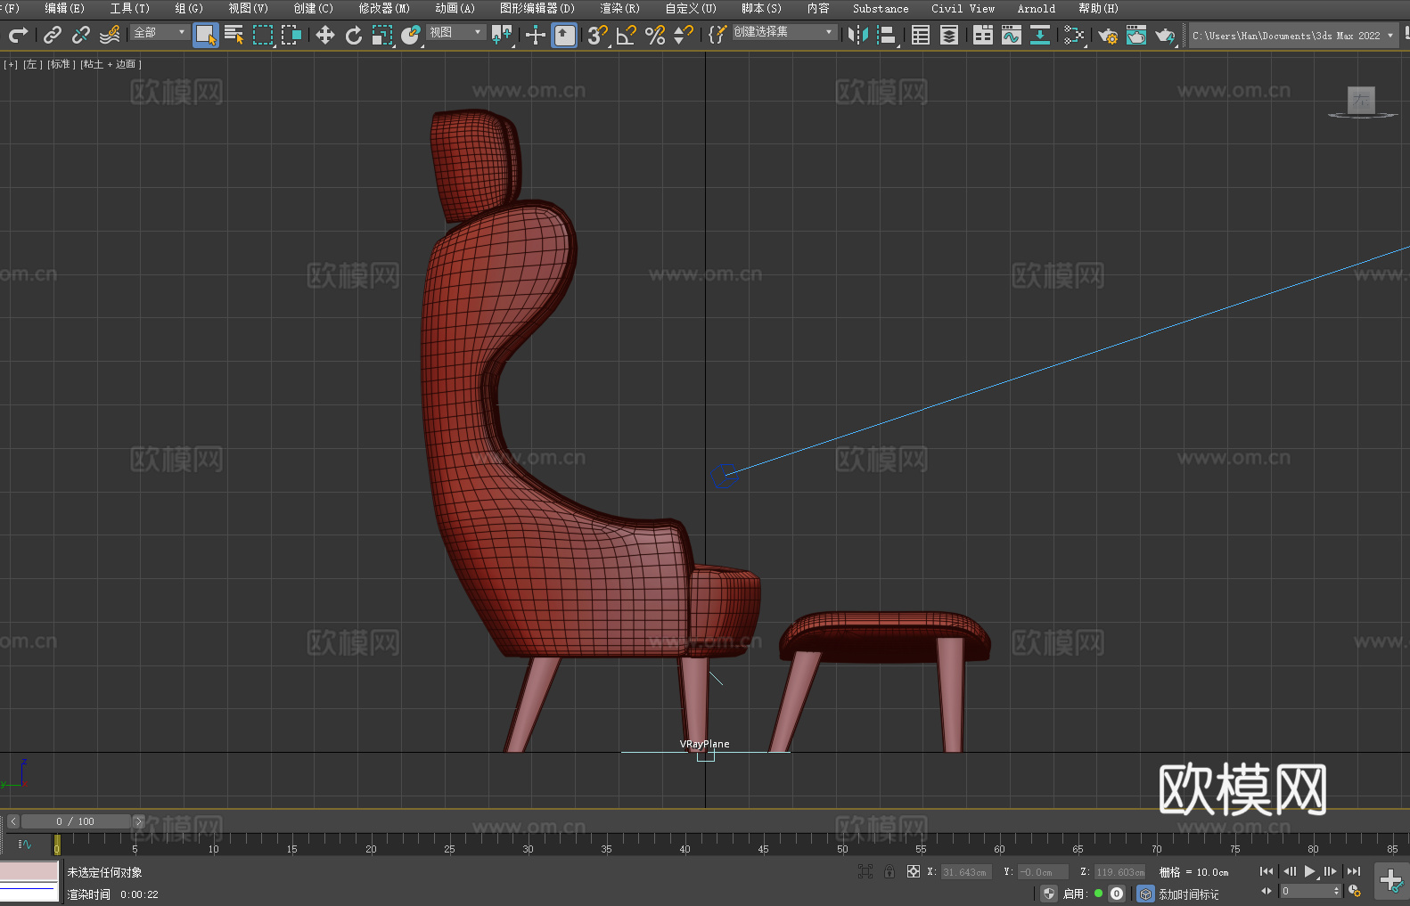Toggle the Spinner Snap button
The width and height of the screenshot is (1410, 906).
click(684, 35)
